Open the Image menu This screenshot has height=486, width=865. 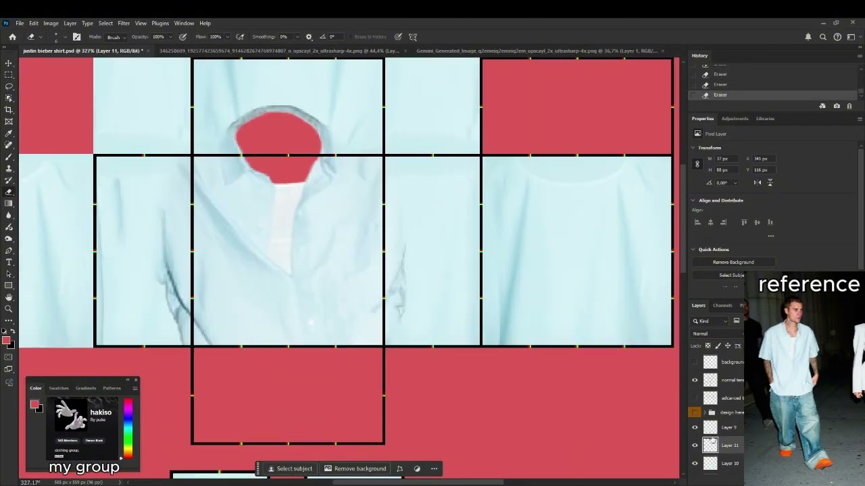point(51,23)
